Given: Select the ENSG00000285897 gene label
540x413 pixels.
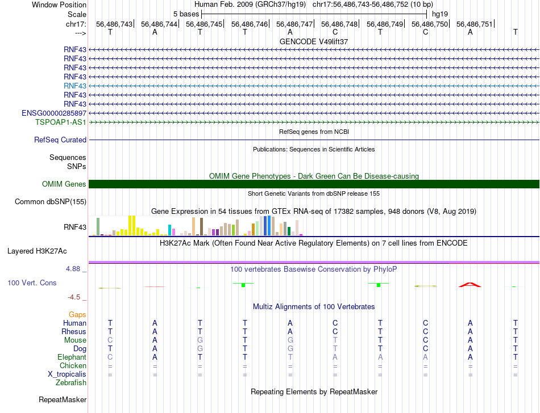Looking at the screenshot, I should [54, 113].
